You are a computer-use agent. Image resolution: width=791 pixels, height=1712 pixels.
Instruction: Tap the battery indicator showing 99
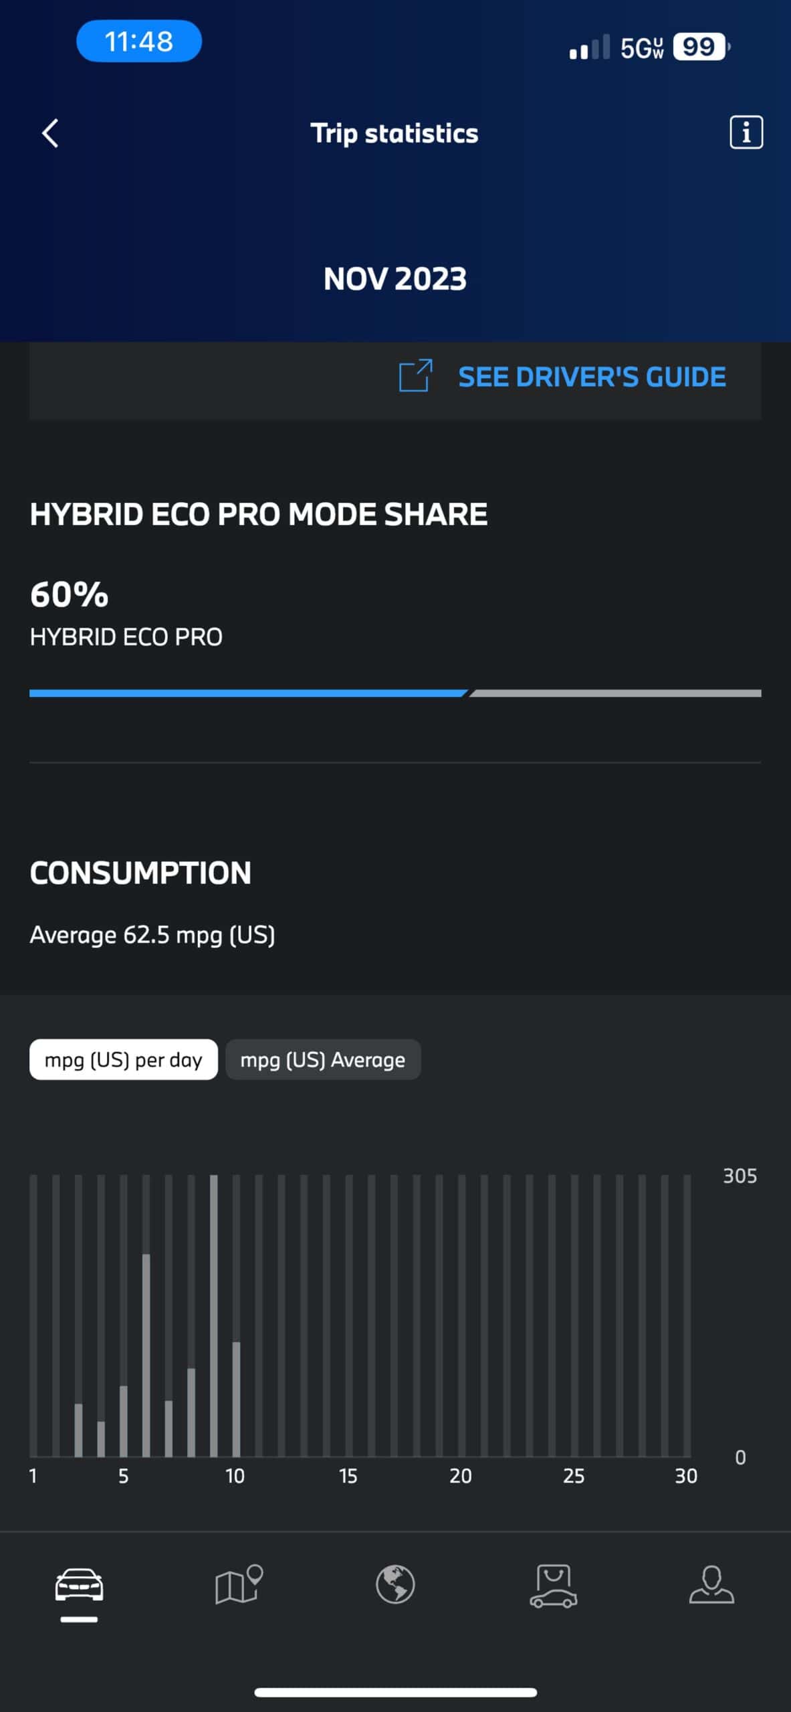click(699, 47)
